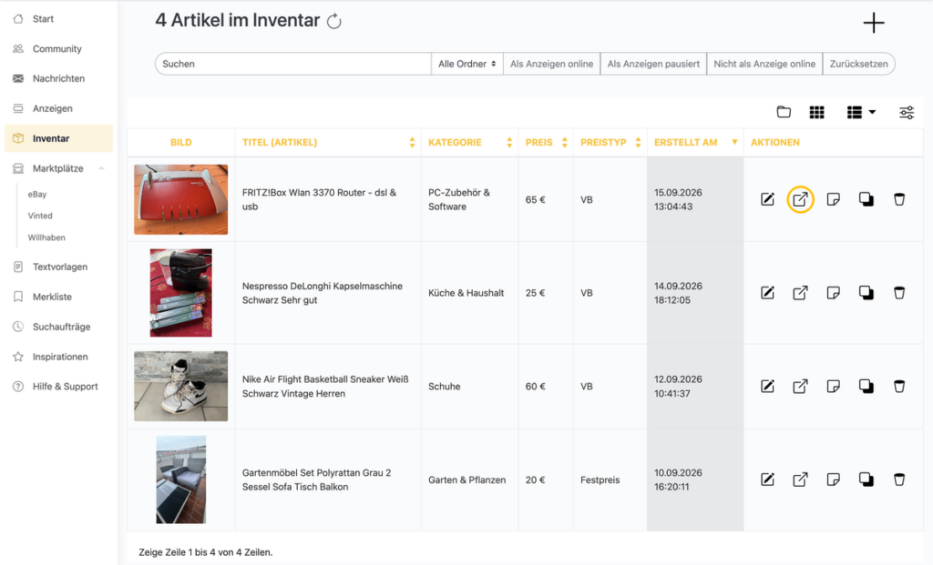Filter by Nicht als Anzeige online

pyautogui.click(x=764, y=64)
